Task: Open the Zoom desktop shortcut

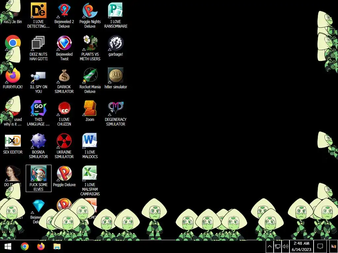Action: 90,108
